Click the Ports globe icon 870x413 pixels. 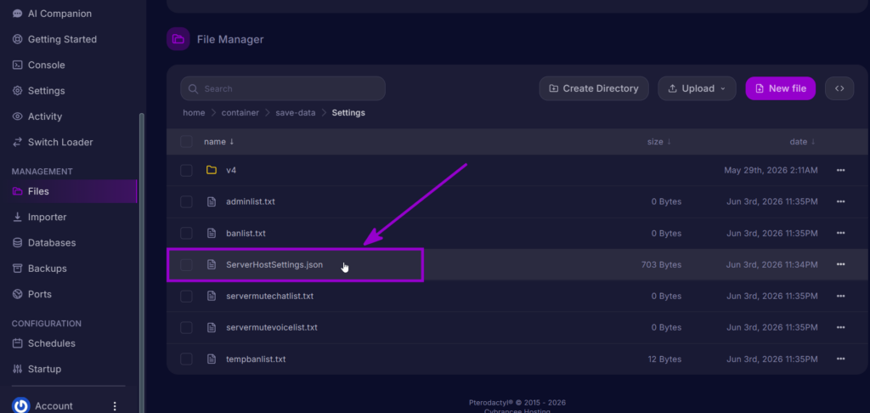18,294
